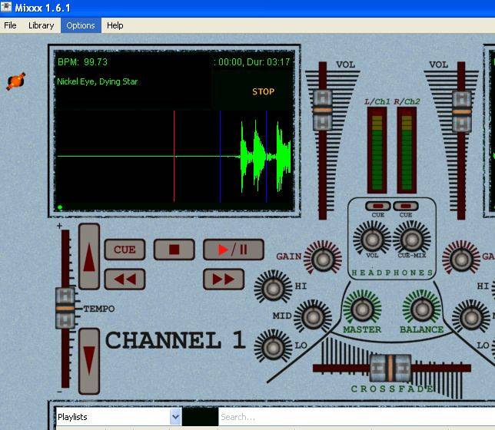Click Channel 1 MID equalizer knob
Image resolution: width=495 pixels, height=430 pixels.
(313, 318)
